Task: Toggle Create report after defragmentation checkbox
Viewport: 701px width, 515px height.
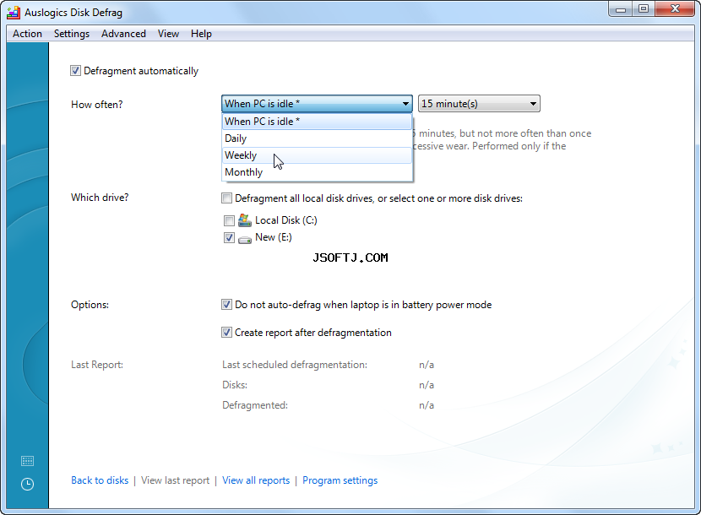Action: 226,332
